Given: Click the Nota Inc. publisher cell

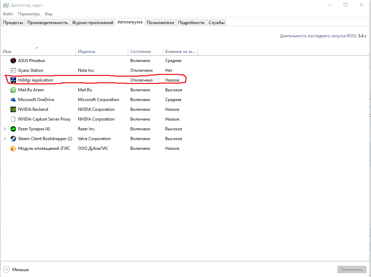Looking at the screenshot, I should tap(86, 70).
